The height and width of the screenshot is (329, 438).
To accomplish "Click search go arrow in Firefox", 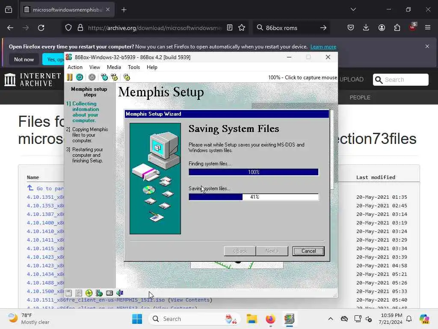I will point(323,28).
